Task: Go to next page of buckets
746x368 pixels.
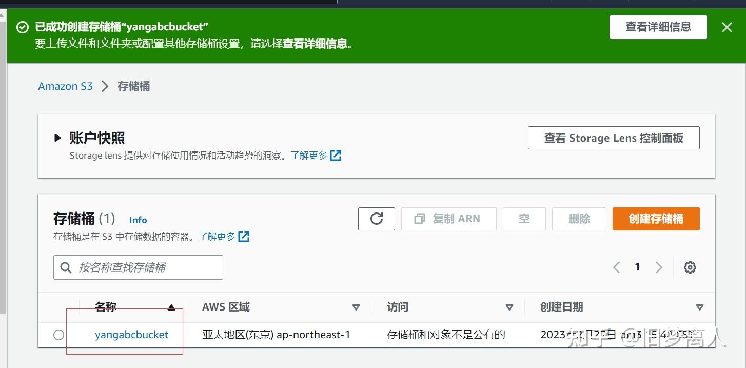Action: click(x=659, y=267)
